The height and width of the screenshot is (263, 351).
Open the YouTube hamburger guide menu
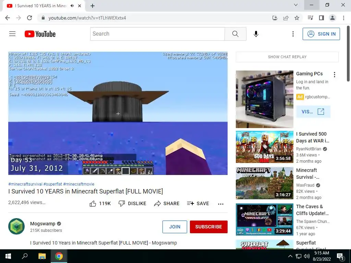tap(12, 34)
